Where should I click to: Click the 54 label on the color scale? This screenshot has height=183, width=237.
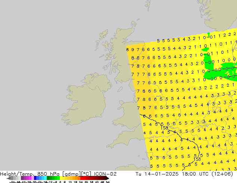pos(108,182)
